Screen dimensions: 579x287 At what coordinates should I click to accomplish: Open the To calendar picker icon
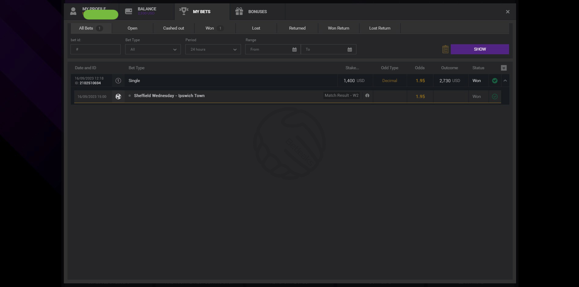(x=350, y=49)
